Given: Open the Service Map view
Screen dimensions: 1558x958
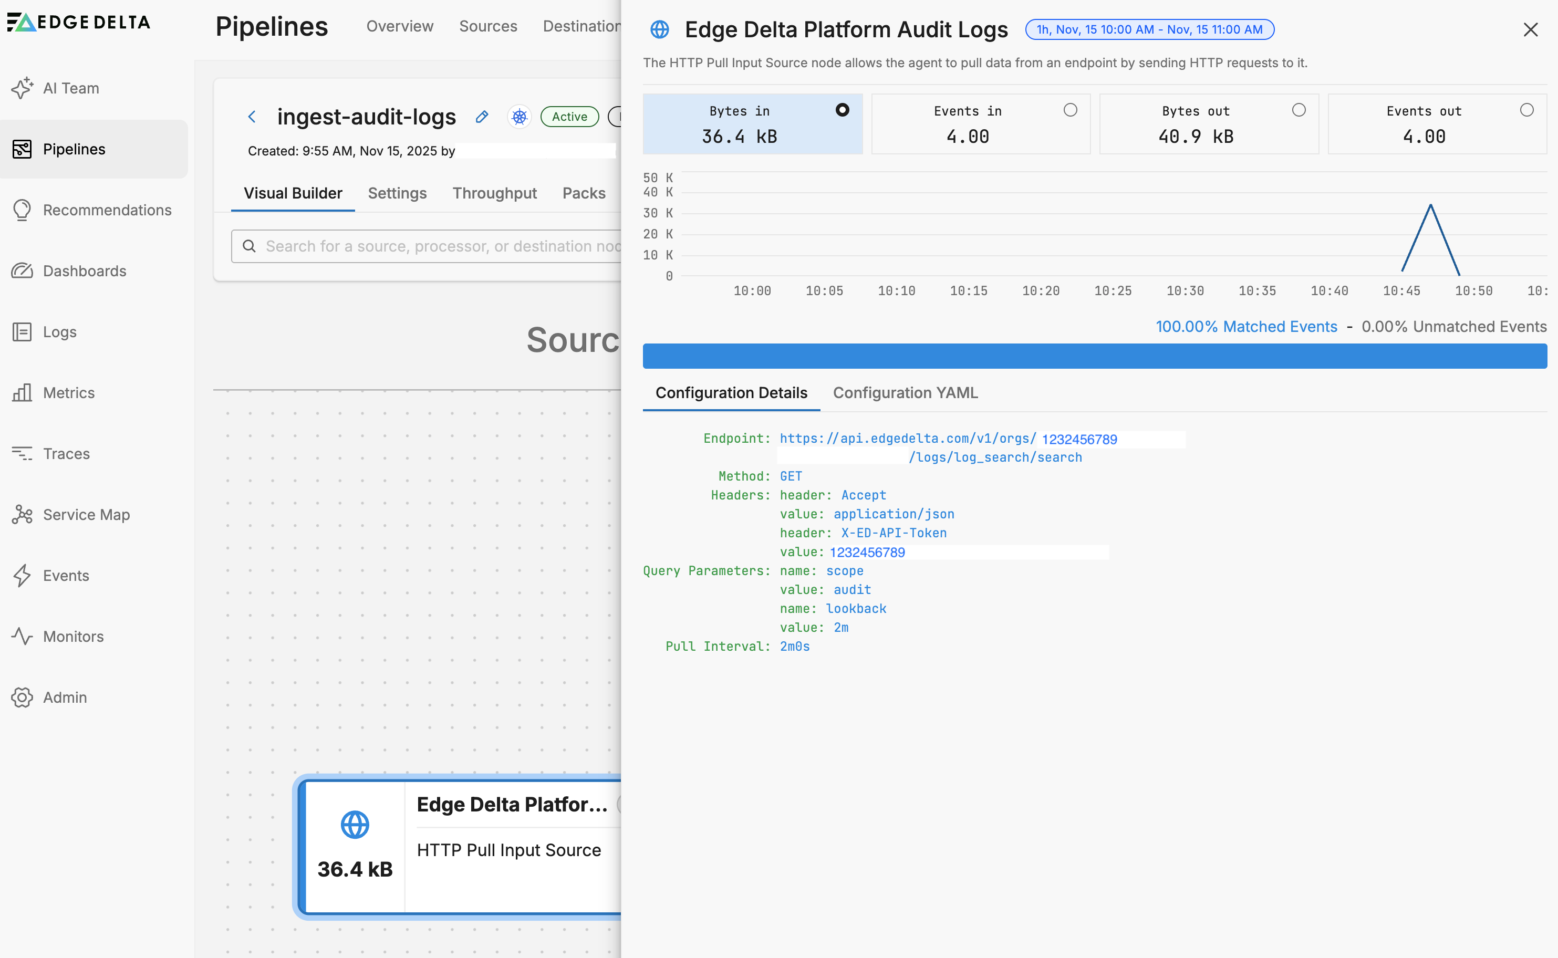Looking at the screenshot, I should click(x=86, y=515).
